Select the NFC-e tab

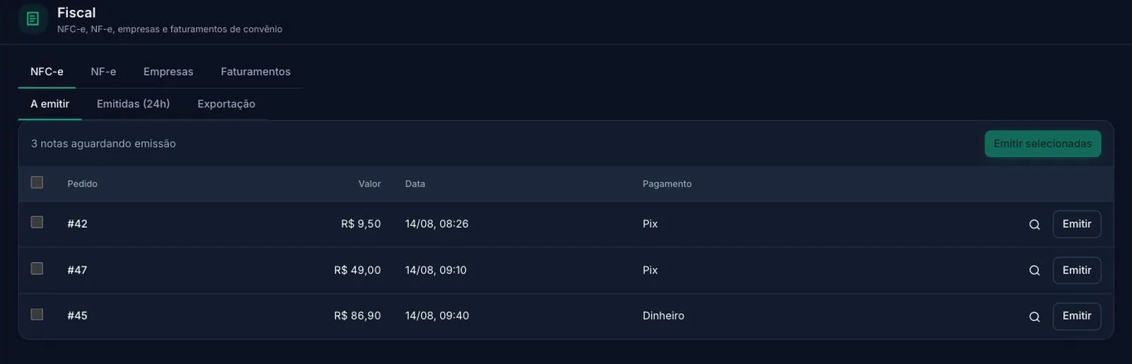[x=47, y=71]
